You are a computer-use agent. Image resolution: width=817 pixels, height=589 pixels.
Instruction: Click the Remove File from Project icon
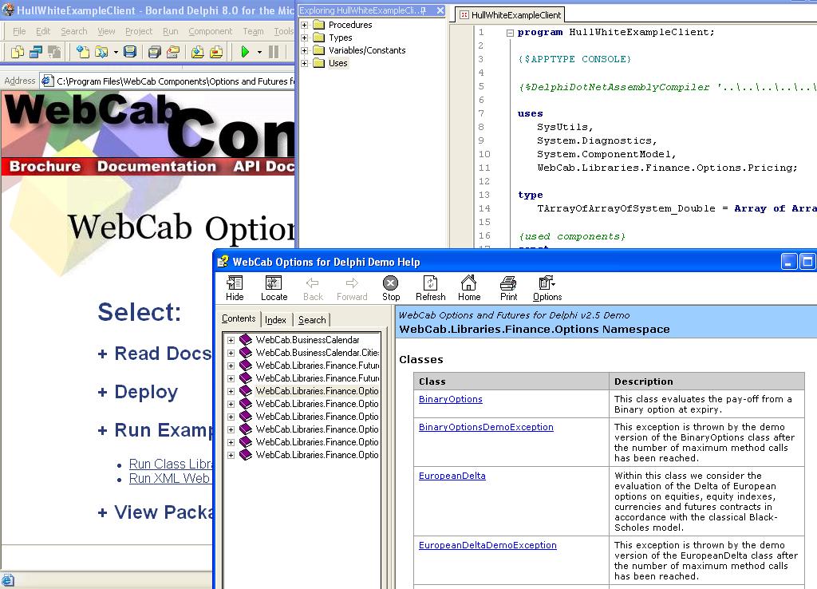[x=216, y=52]
